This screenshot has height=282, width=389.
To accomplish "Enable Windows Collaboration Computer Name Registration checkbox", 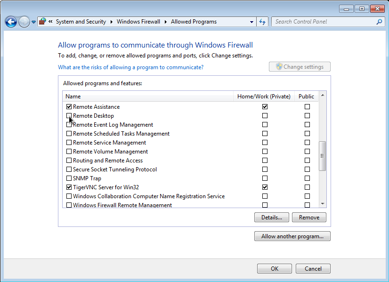I will 69,196.
